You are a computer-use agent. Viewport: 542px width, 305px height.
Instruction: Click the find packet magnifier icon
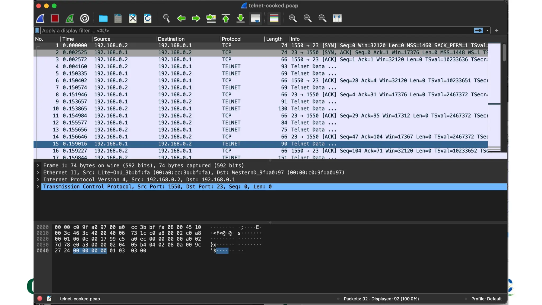pyautogui.click(x=166, y=19)
